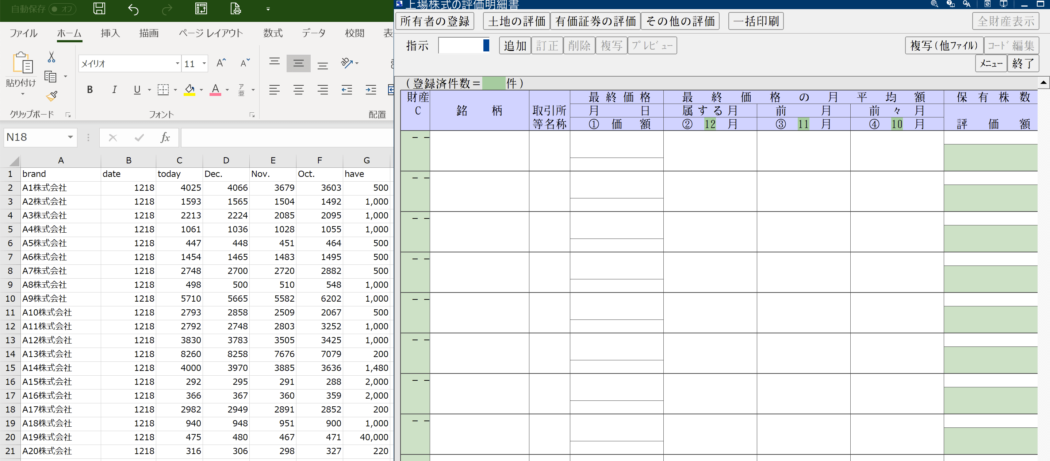Open the font name メイリオ dropdown
Viewport: 1050px width, 461px height.
point(177,63)
